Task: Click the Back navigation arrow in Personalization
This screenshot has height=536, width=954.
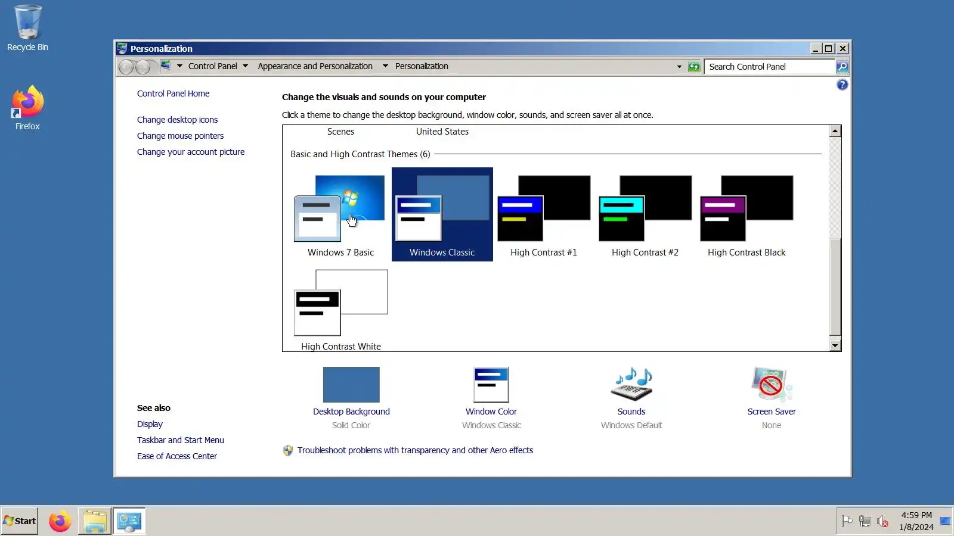Action: pyautogui.click(x=126, y=67)
